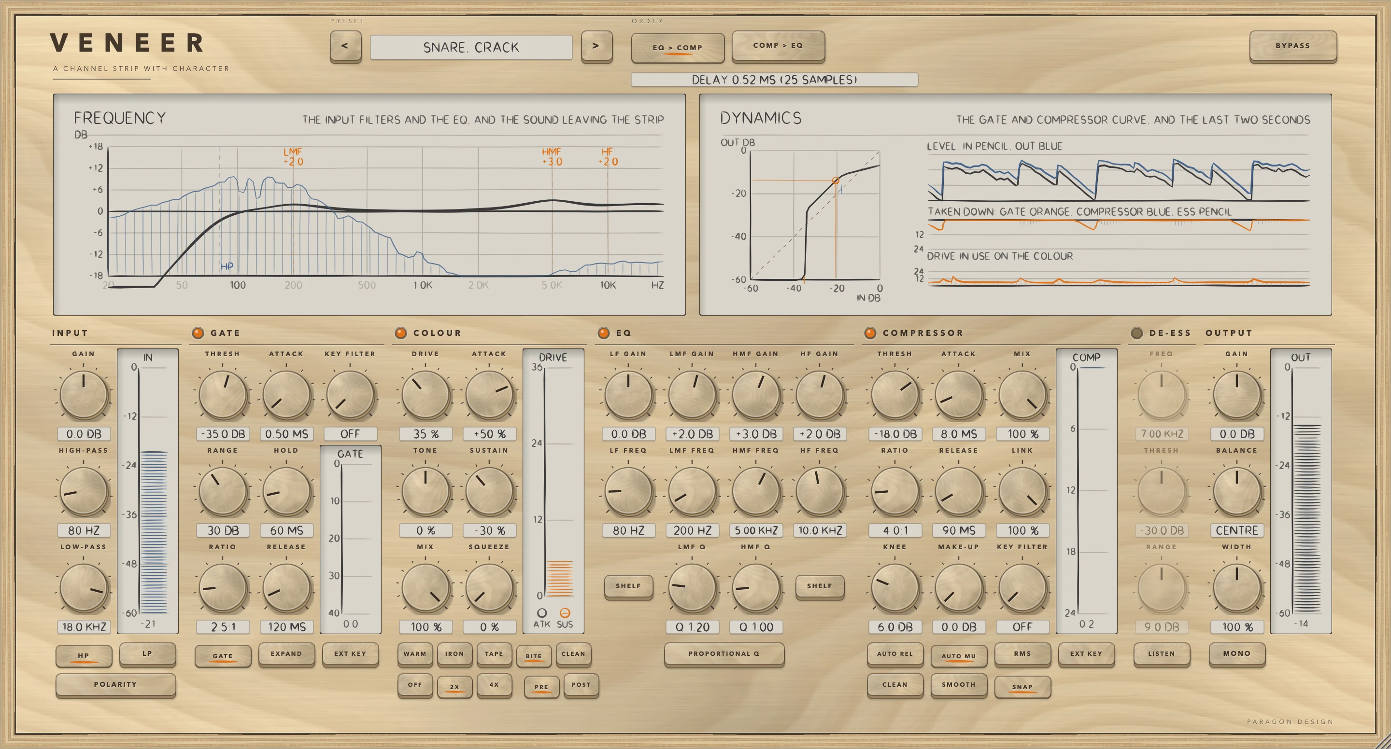This screenshot has width=1391, height=749.
Task: Click the POLARITY button
Action: (x=115, y=685)
